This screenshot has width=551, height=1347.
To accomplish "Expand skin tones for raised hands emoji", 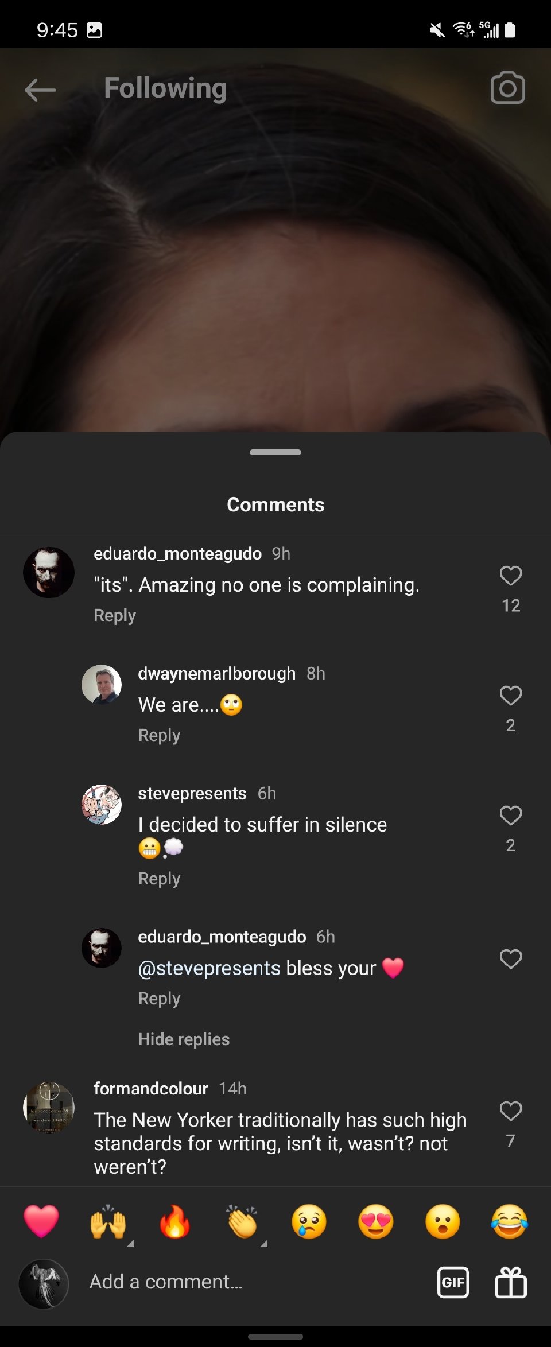I will (x=130, y=1244).
